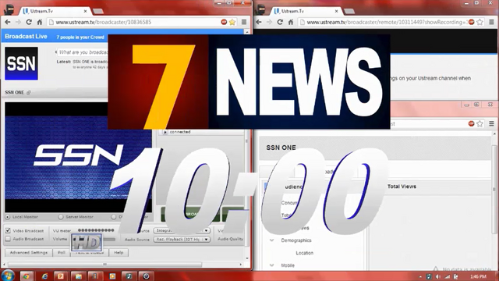Click the 1:46 PM taskbar clock
The height and width of the screenshot is (281, 499).
[478, 276]
